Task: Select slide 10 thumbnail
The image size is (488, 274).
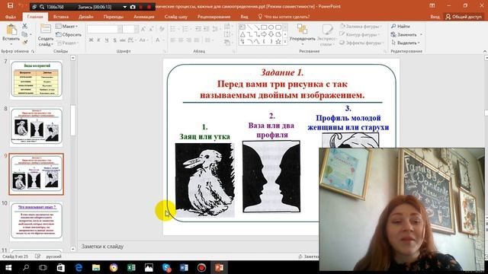Action: [37, 221]
